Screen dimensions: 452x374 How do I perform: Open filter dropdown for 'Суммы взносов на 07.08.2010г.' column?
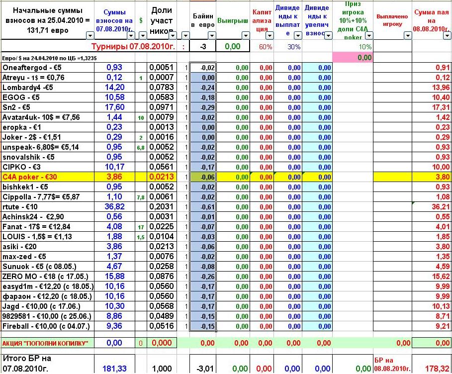(131, 35)
